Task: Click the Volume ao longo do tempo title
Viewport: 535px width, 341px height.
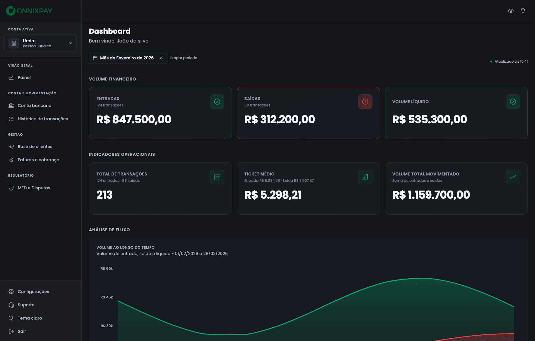Action: [125, 248]
